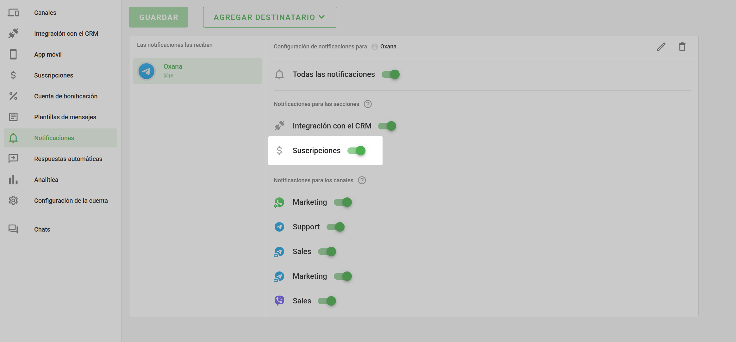
Task: Click the plug icon beside Integración con el CRM section
Action: (279, 126)
